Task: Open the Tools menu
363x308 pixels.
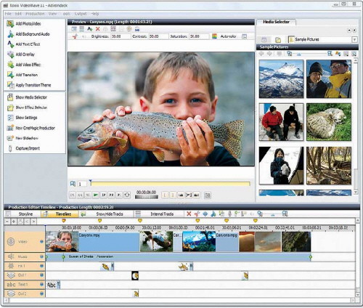Action: (x=66, y=14)
